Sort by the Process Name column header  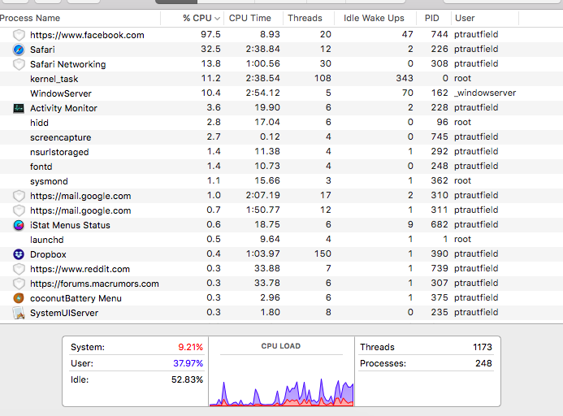[30, 18]
